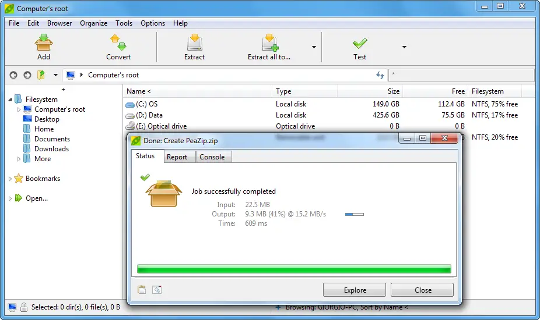Click the computer icon in the address bar
Screen dimensions: 540x320
point(71,75)
